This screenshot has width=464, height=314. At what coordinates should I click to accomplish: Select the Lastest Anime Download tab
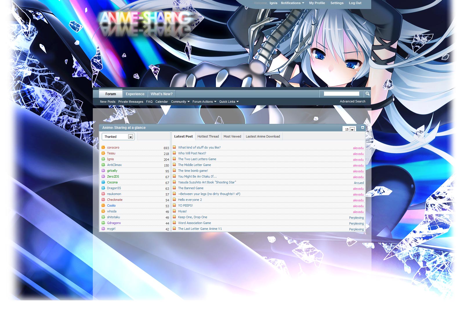(263, 136)
